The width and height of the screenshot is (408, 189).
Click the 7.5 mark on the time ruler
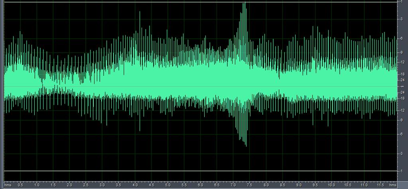pos(250,185)
